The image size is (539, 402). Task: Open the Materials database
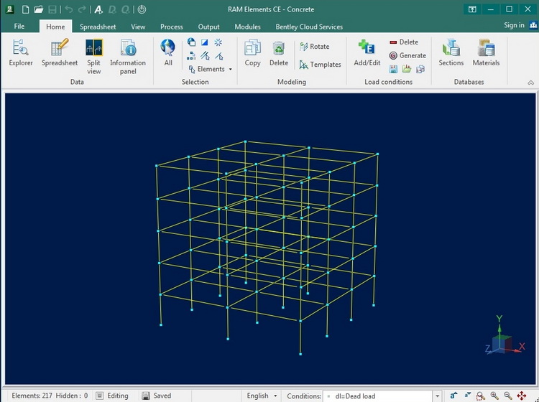click(x=486, y=53)
